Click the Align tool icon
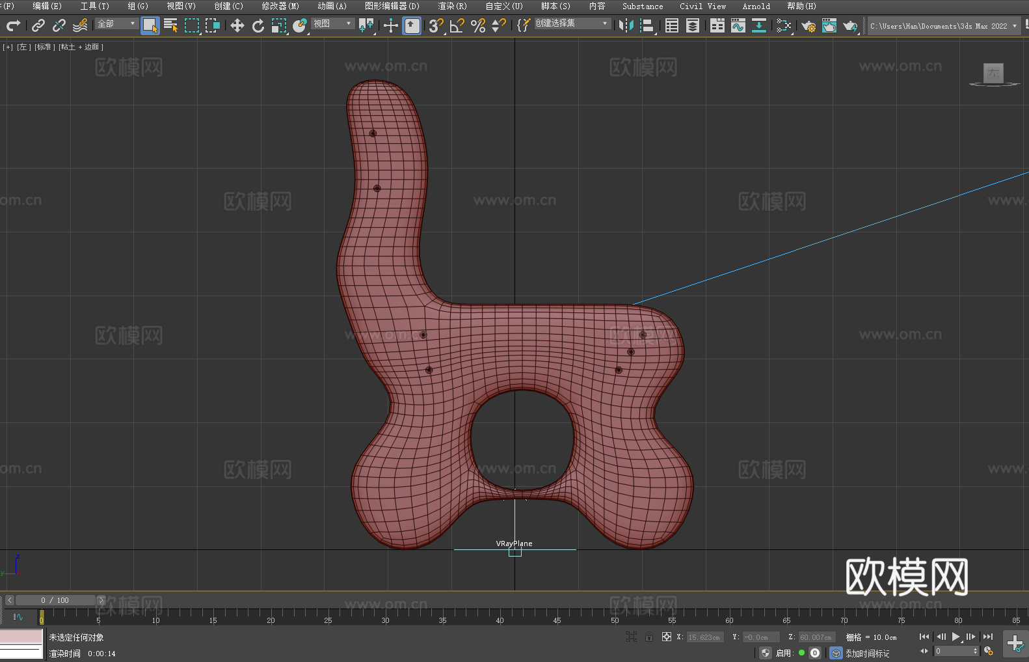Image resolution: width=1029 pixels, height=662 pixels. coord(647,25)
